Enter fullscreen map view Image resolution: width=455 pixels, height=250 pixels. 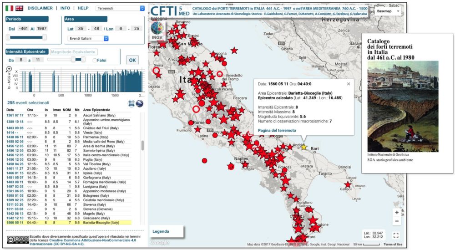coord(396,235)
